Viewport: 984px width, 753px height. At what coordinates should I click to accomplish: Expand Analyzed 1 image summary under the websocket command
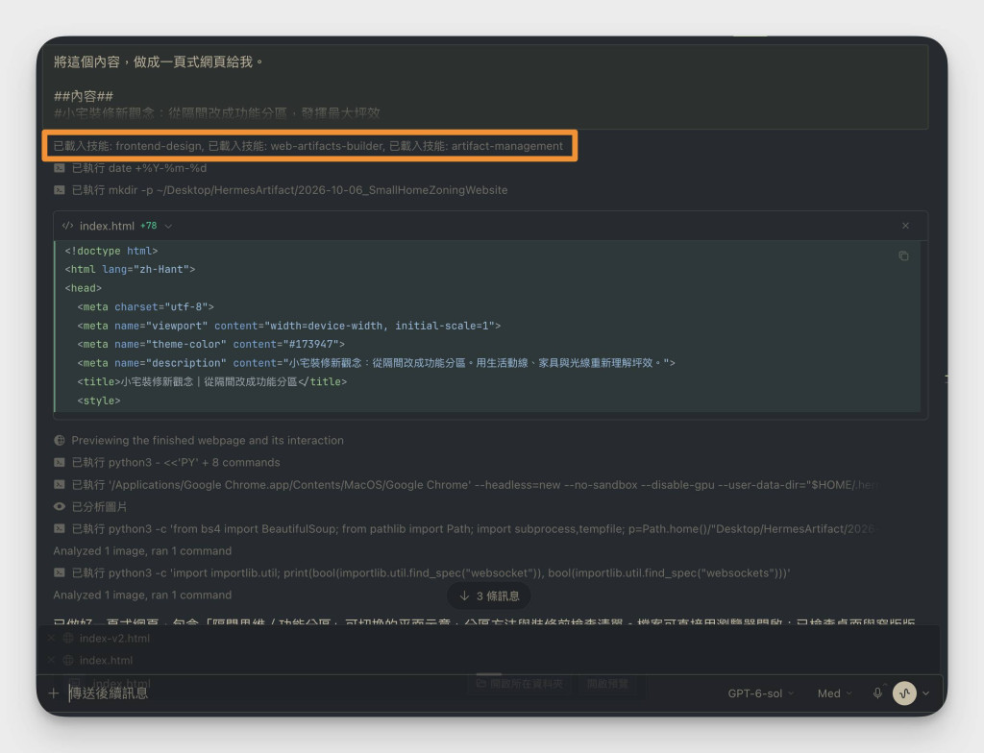tap(142, 595)
